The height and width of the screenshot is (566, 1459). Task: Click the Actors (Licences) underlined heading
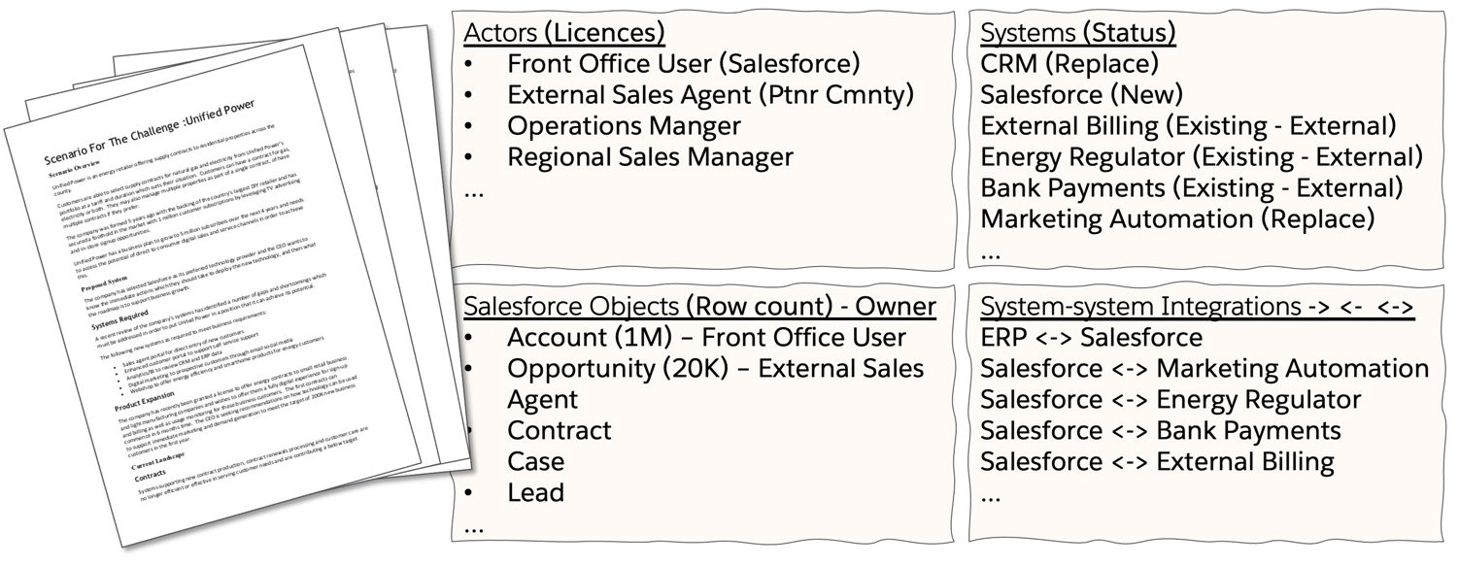point(564,33)
